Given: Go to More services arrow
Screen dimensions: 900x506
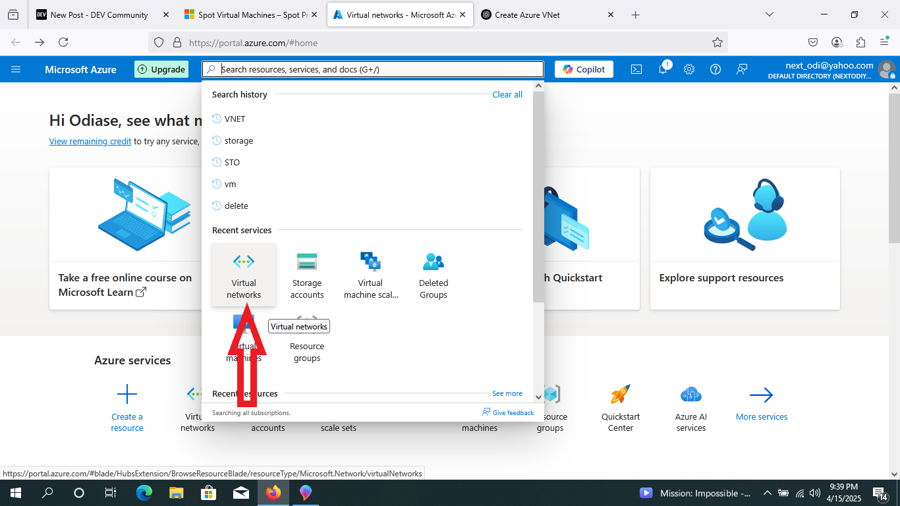Looking at the screenshot, I should point(762,395).
